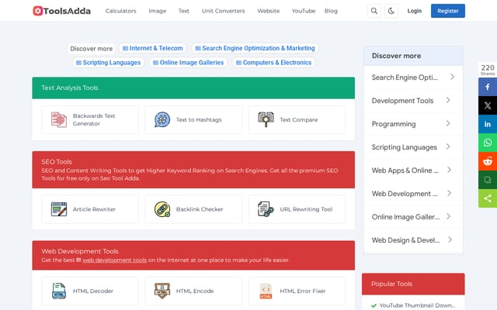Click the web development tools hyperlink
Screen dimensions: 497x310
(x=114, y=260)
